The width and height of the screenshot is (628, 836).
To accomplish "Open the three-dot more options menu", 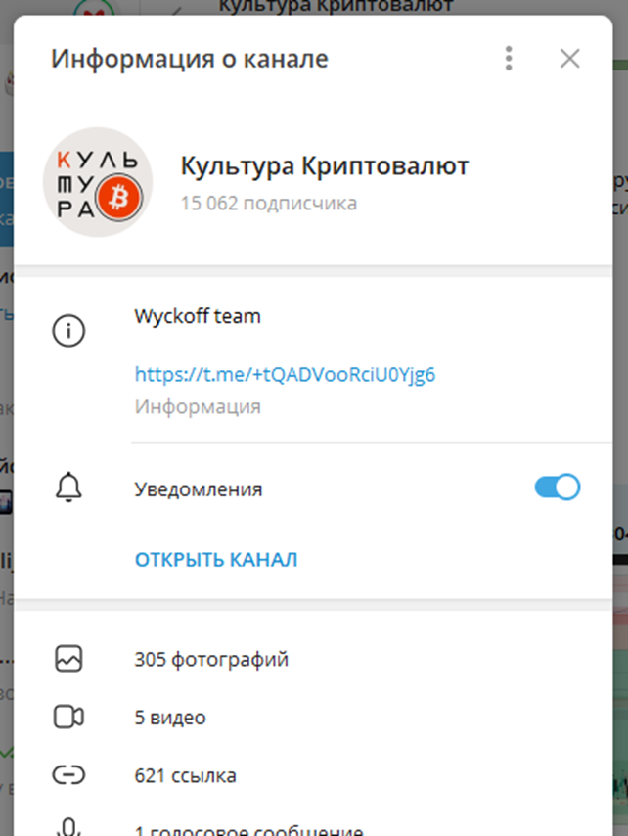I will (x=509, y=58).
